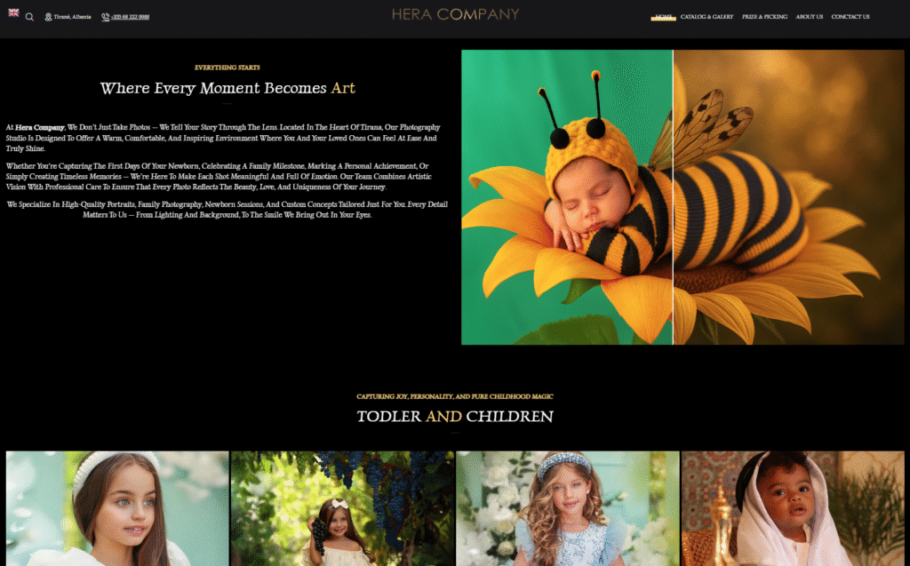The width and height of the screenshot is (910, 566).
Task: Open search with the magnifier icon
Action: 29,17
